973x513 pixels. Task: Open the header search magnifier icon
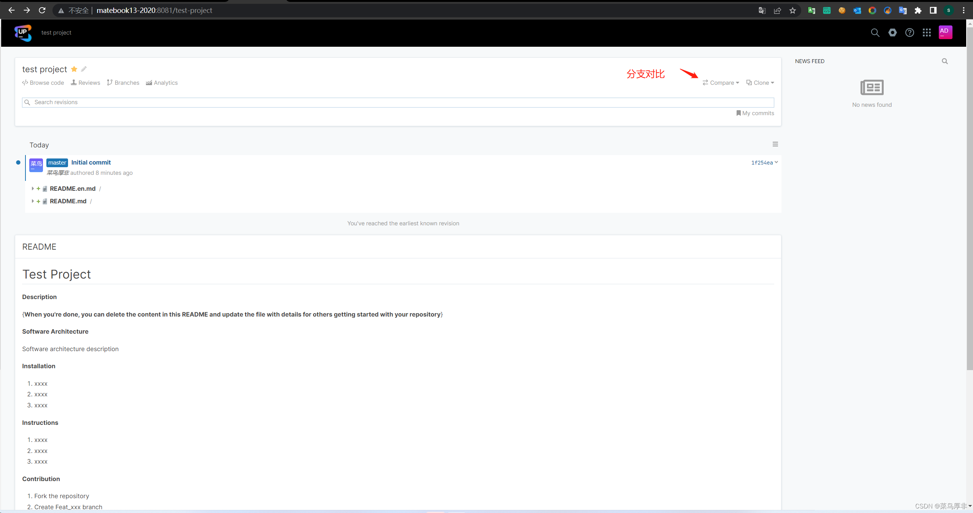(875, 33)
